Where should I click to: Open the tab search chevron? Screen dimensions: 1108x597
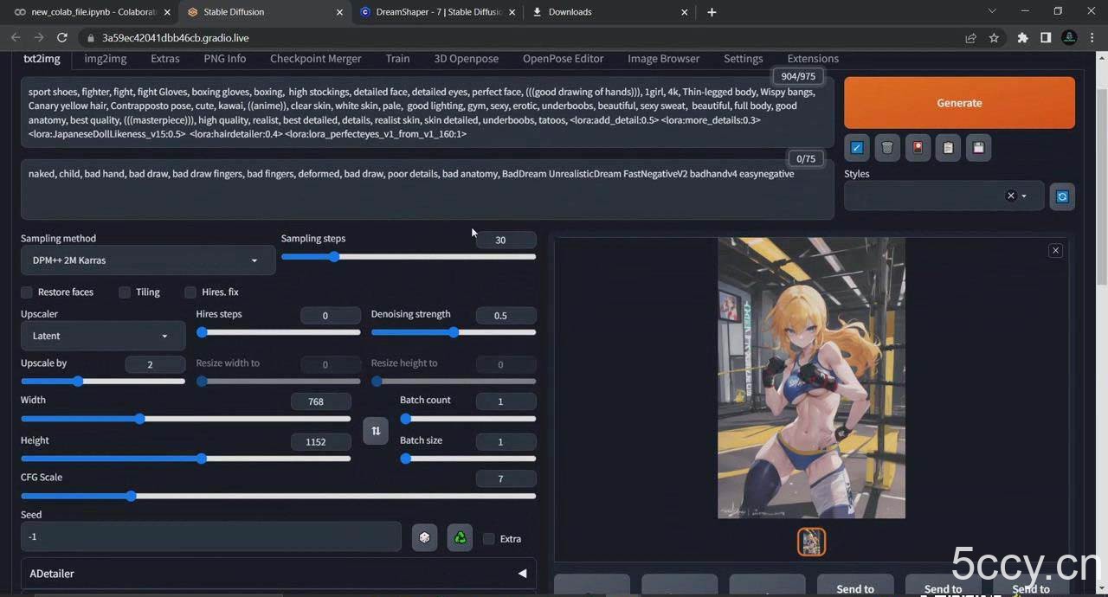point(992,11)
